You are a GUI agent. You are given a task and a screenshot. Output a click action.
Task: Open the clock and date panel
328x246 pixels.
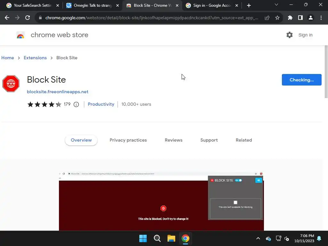click(x=304, y=238)
